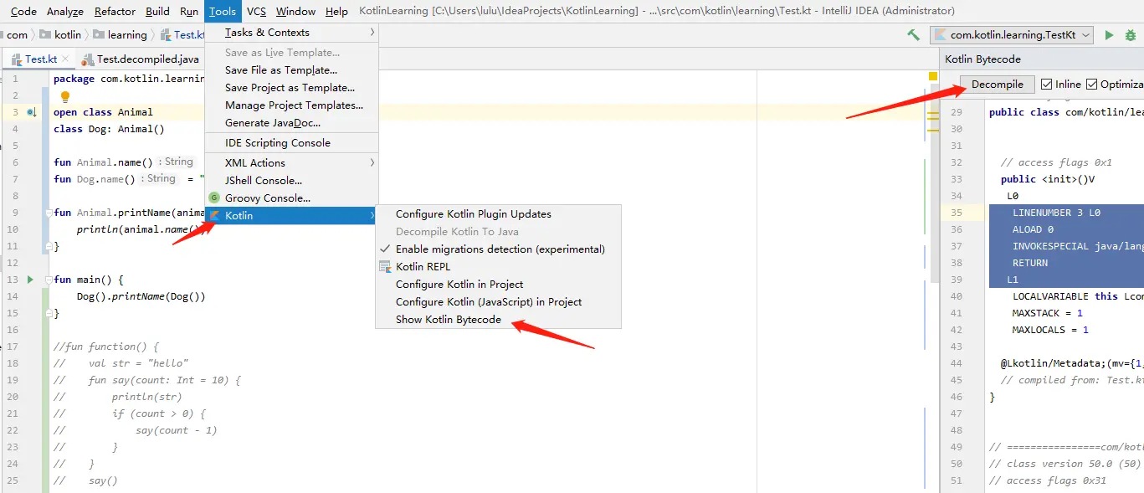Toggle Enable migrations detection (experimental)
1144x493 pixels.
[499, 249]
